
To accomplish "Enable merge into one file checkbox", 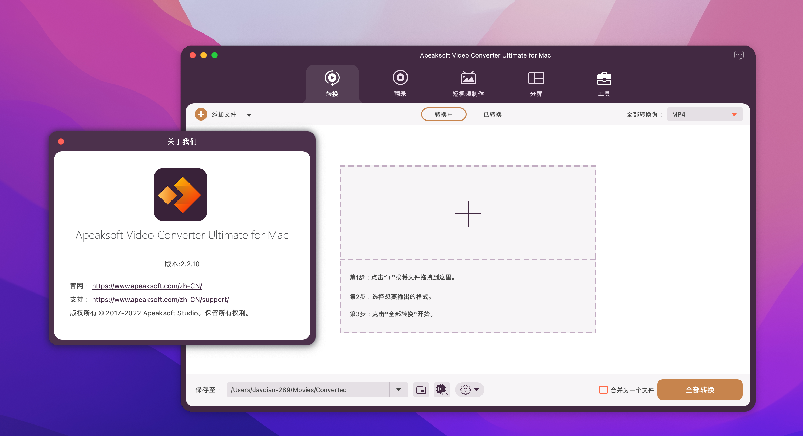I will (x=603, y=389).
